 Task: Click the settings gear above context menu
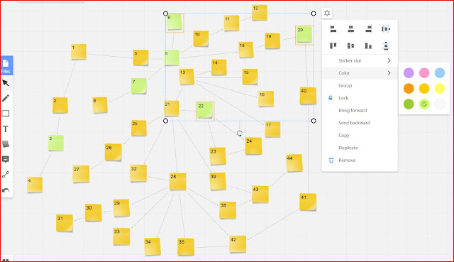pos(327,13)
